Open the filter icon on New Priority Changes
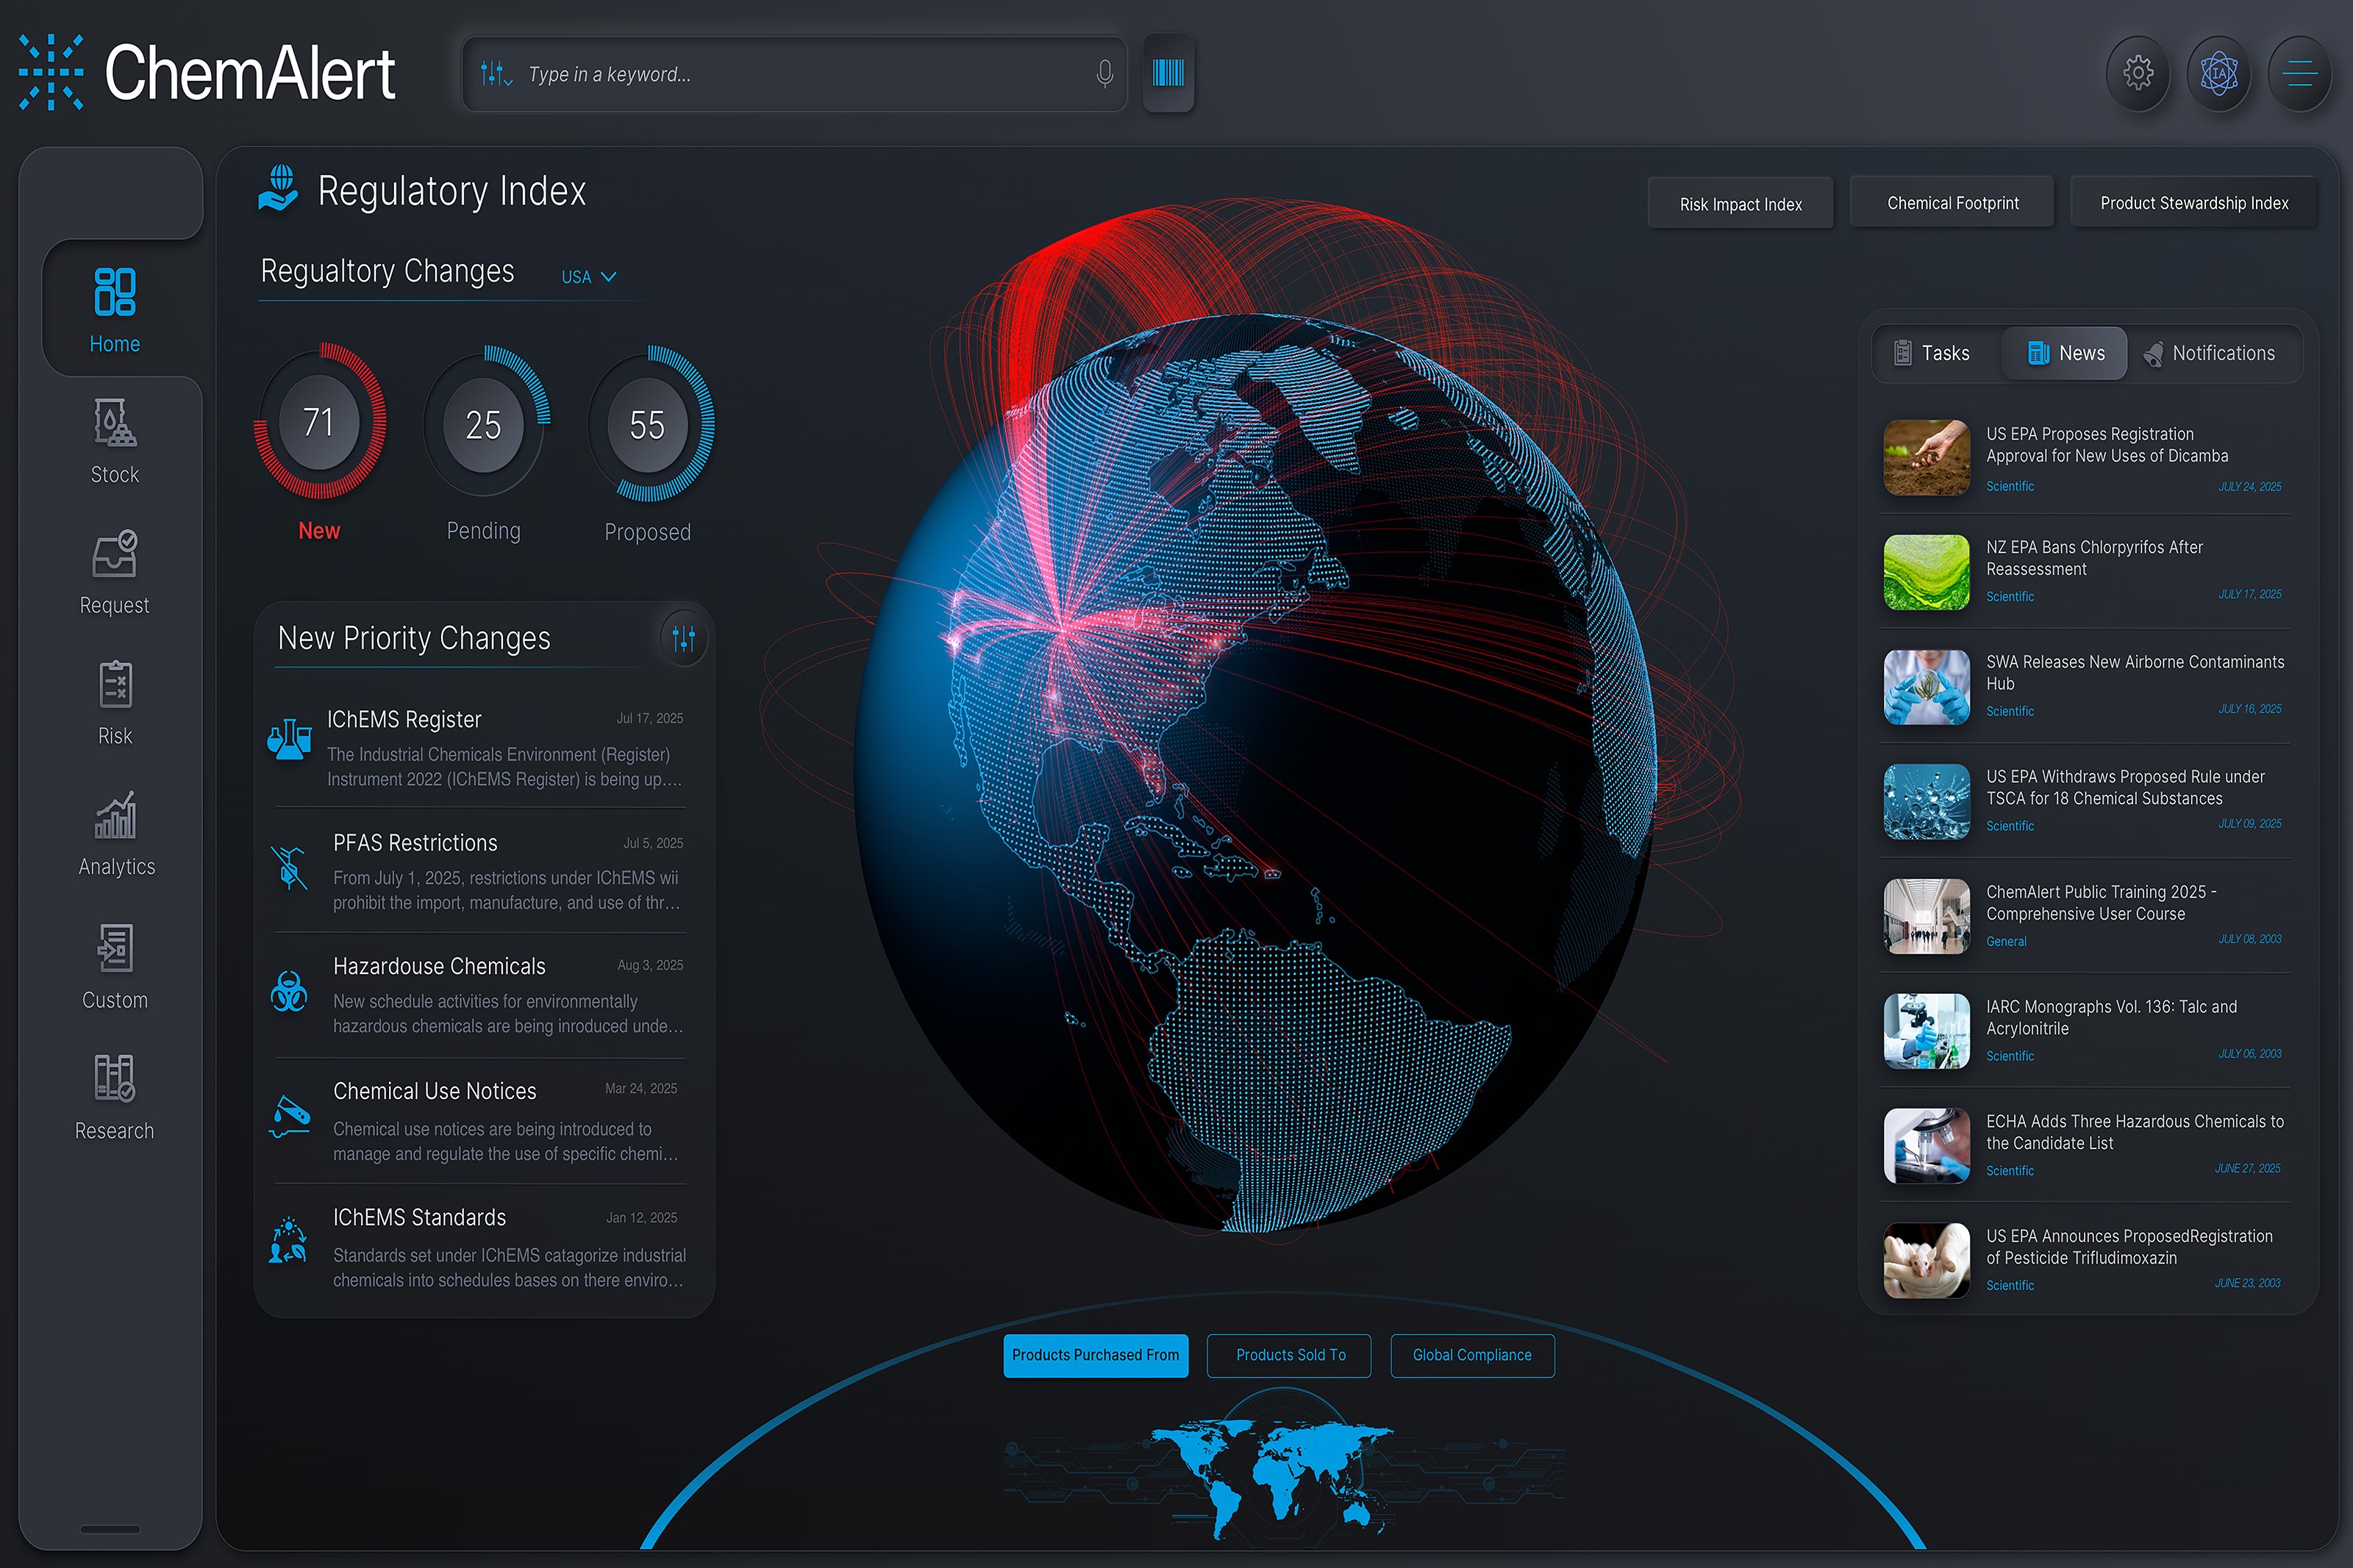The height and width of the screenshot is (1568, 2353). pyautogui.click(x=684, y=637)
